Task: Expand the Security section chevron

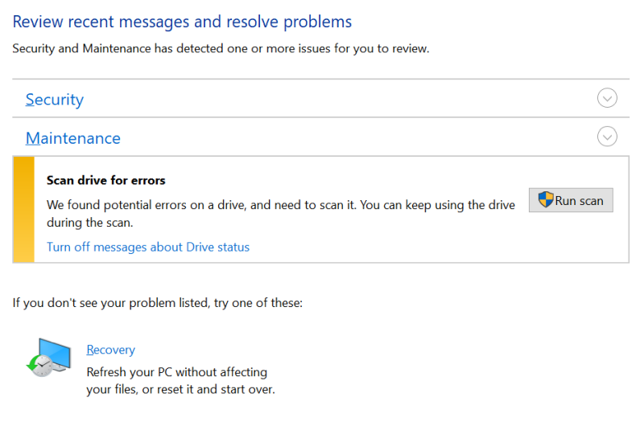Action: click(607, 98)
